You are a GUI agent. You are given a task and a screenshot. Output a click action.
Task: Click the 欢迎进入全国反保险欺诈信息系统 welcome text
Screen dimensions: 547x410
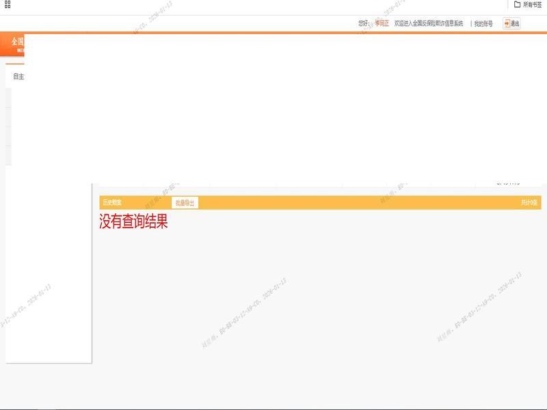click(x=429, y=23)
